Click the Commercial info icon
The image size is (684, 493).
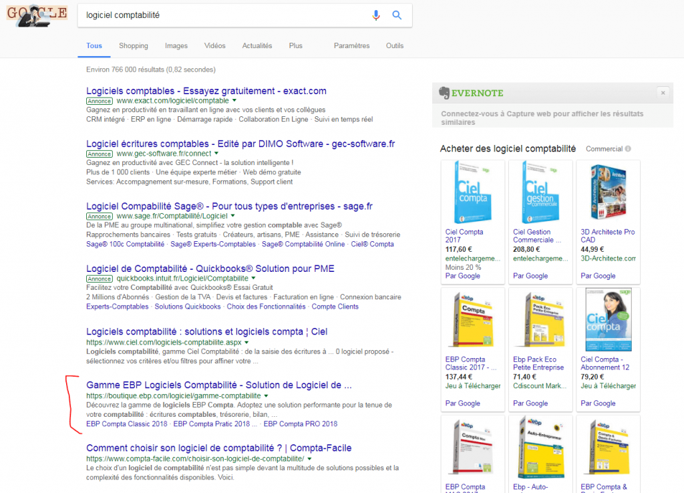(x=629, y=149)
